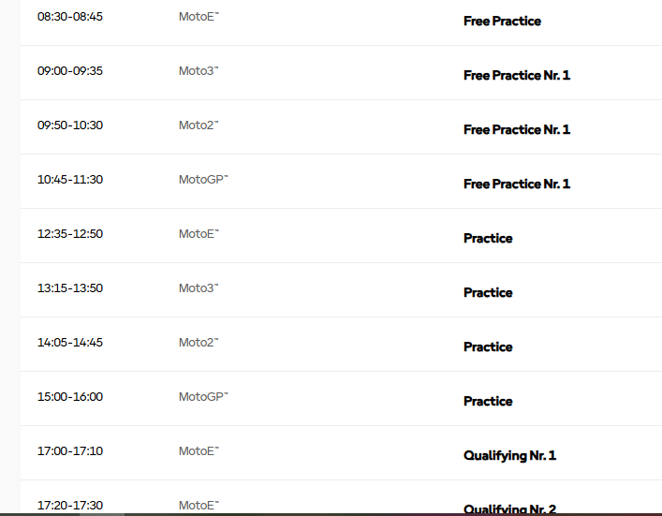662x516 pixels.
Task: Select Moto3 Free Practice Nr. 1
Action: click(x=517, y=75)
